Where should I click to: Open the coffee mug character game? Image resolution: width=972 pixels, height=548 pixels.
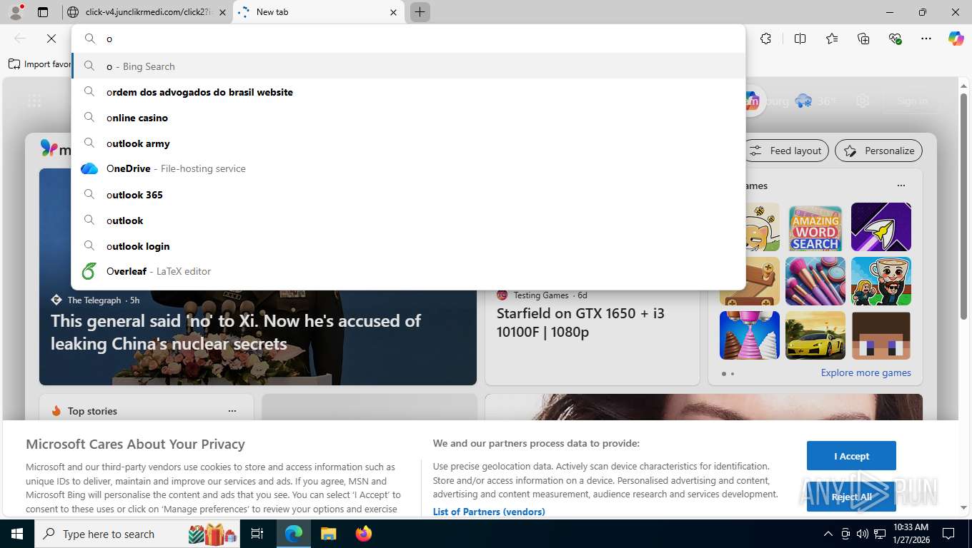pos(881,281)
